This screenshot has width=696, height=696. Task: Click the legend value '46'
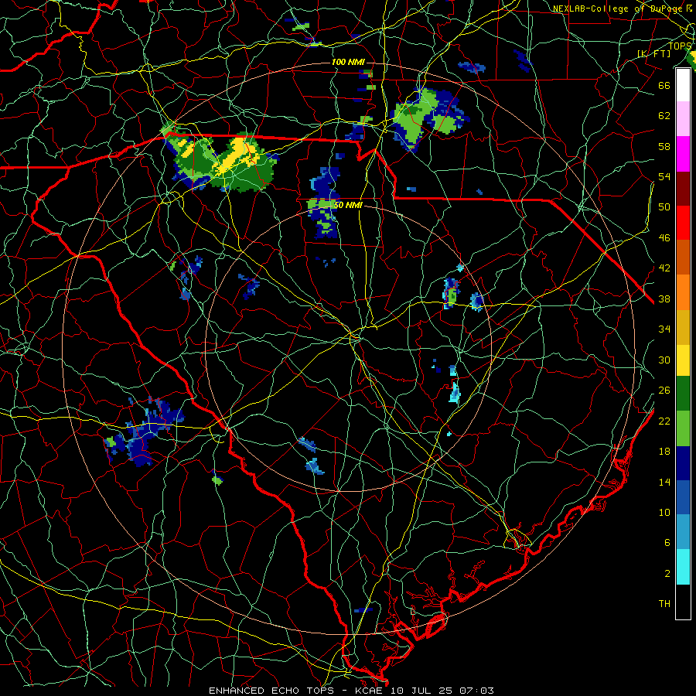(x=664, y=238)
